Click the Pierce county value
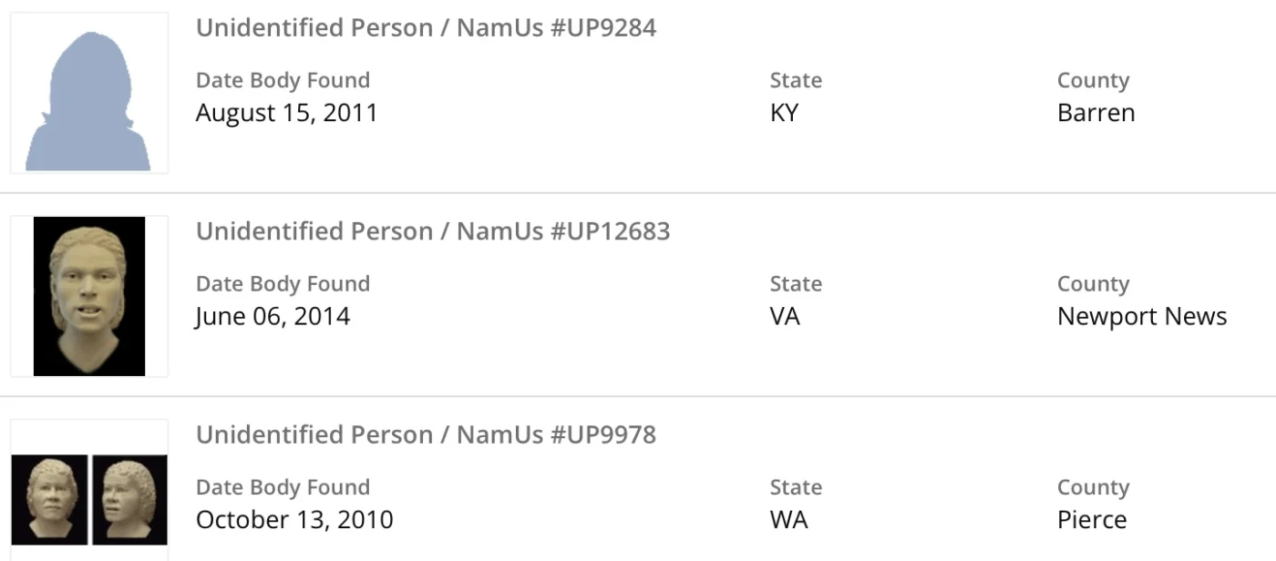 pos(1092,520)
